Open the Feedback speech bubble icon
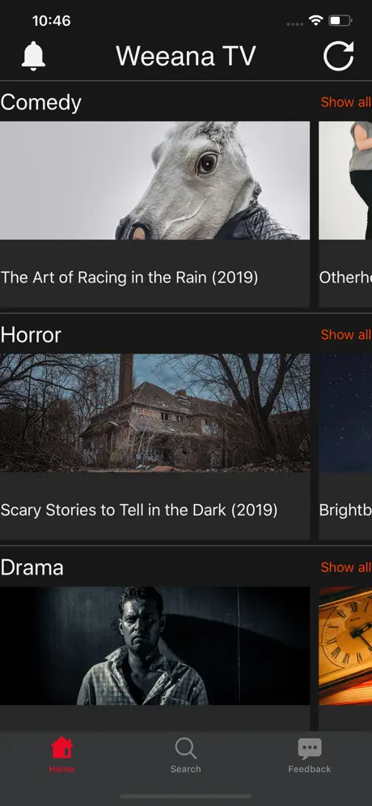The height and width of the screenshot is (806, 372). point(309,749)
